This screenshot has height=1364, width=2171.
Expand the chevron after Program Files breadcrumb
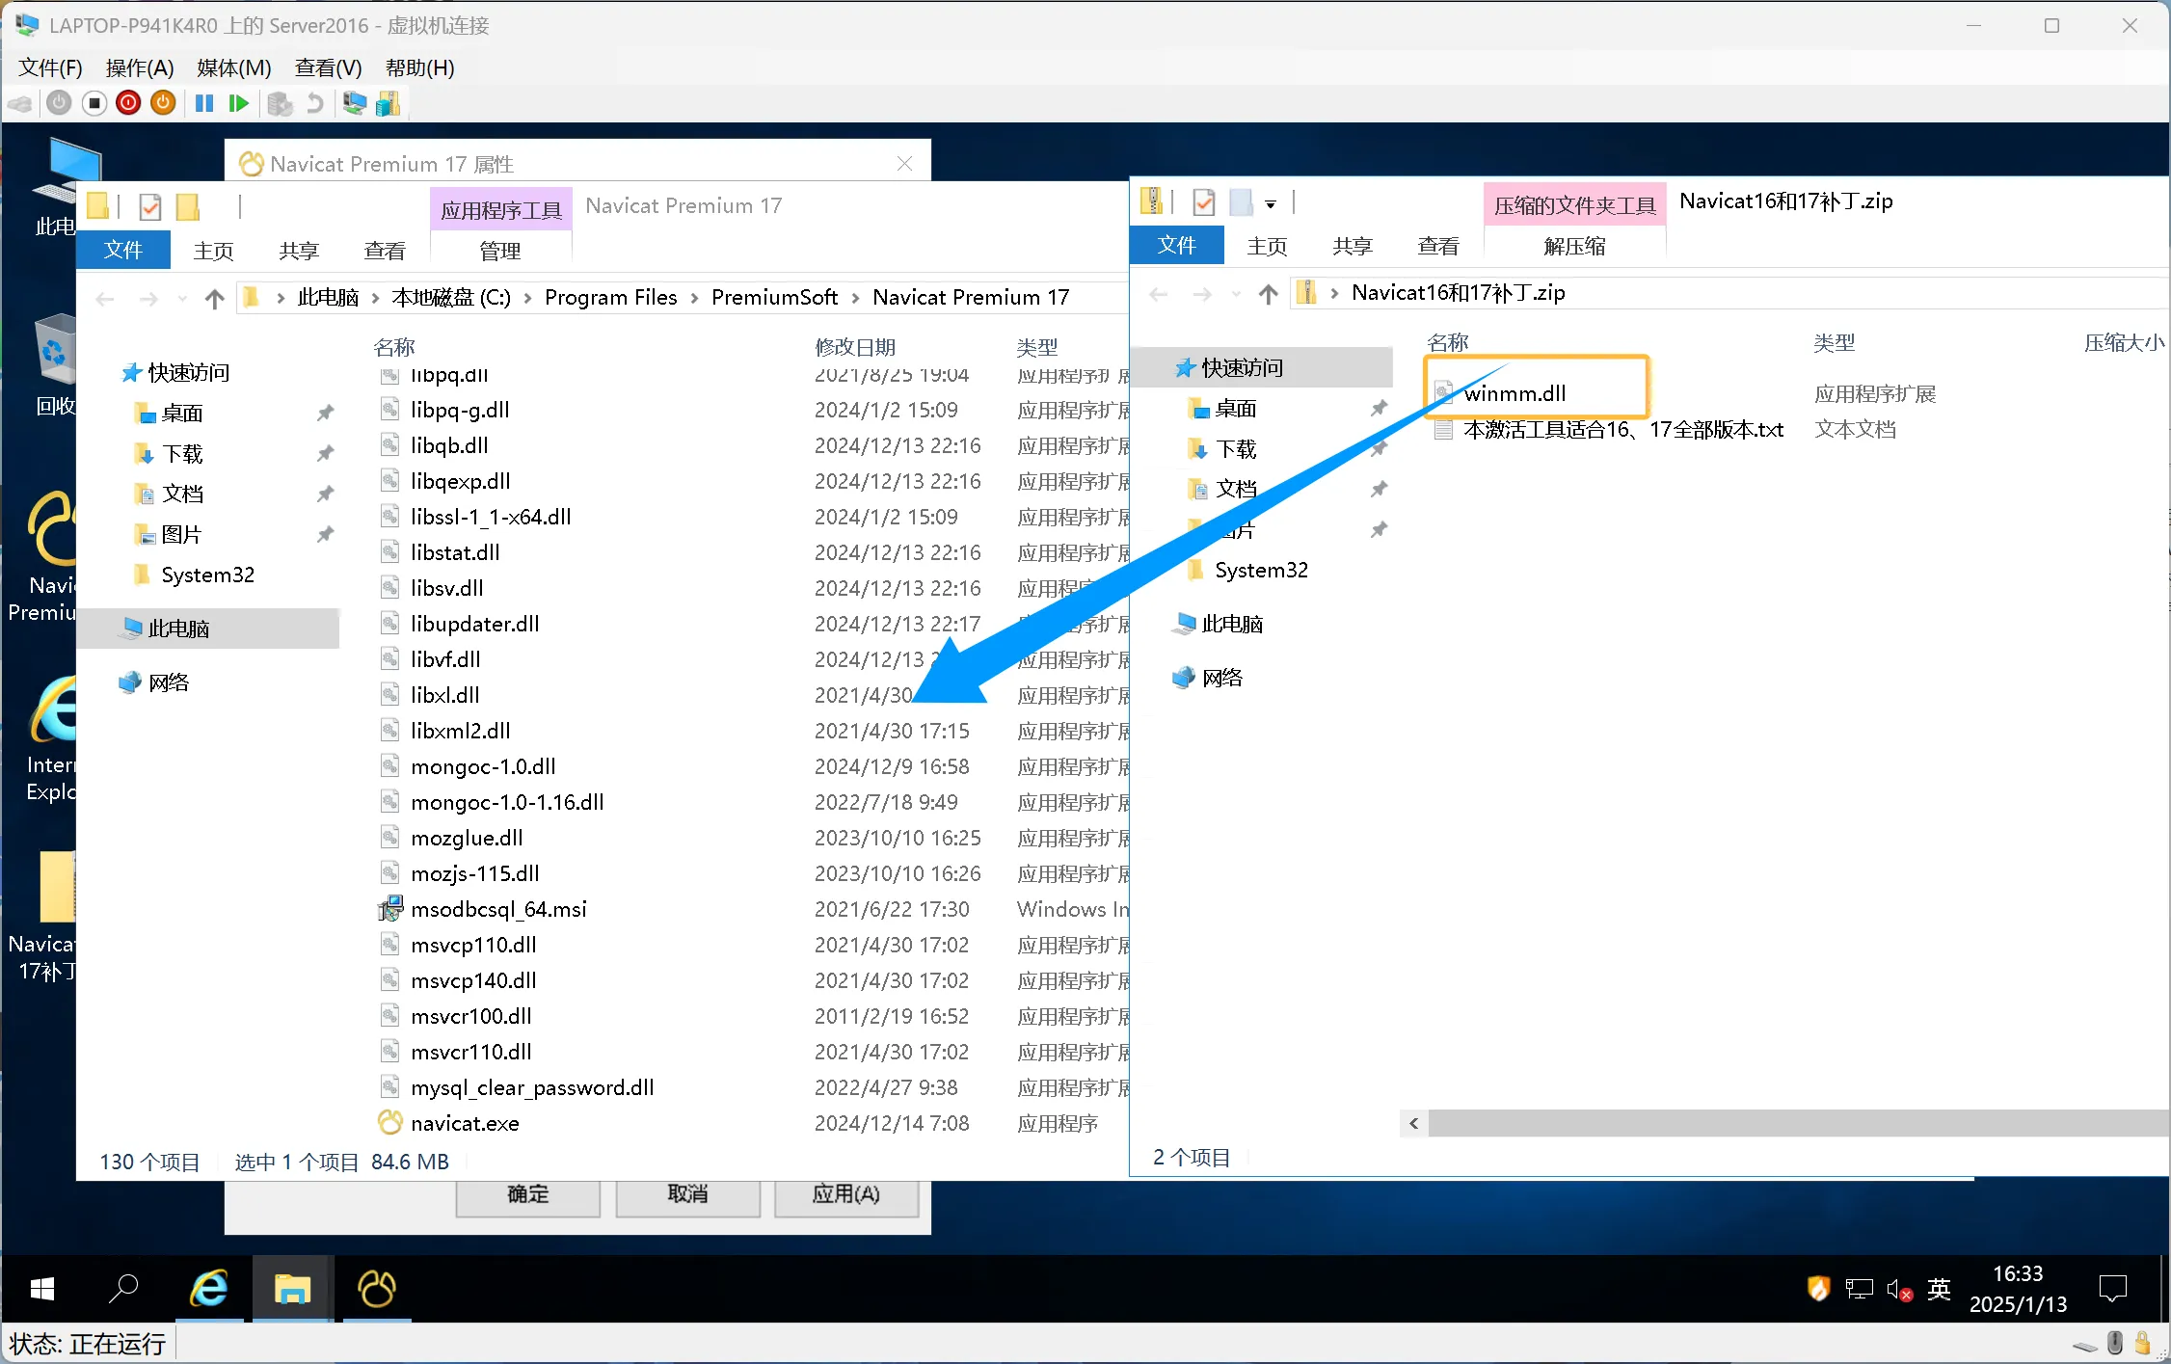click(694, 299)
